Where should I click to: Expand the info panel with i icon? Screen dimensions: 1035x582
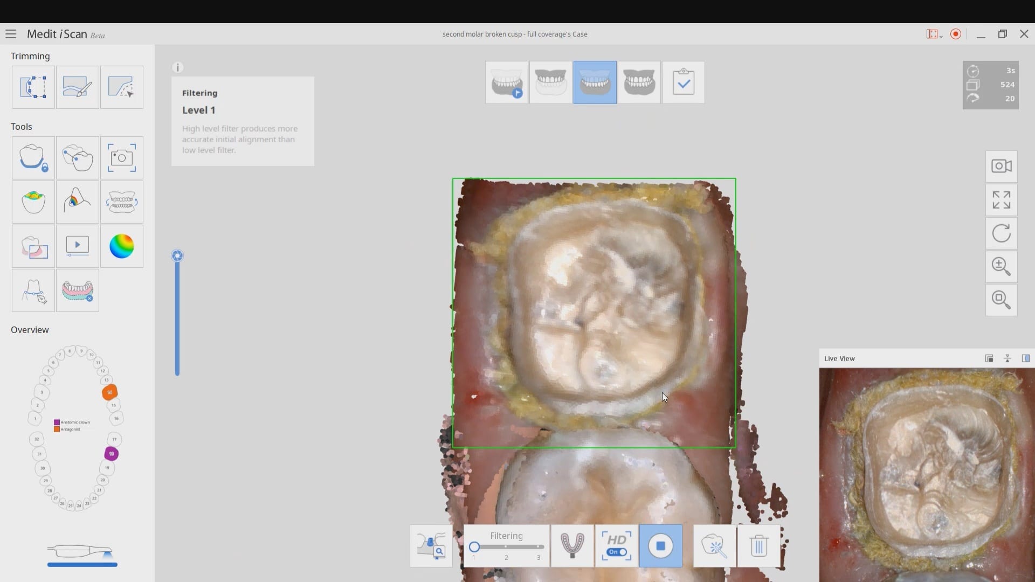coord(178,67)
